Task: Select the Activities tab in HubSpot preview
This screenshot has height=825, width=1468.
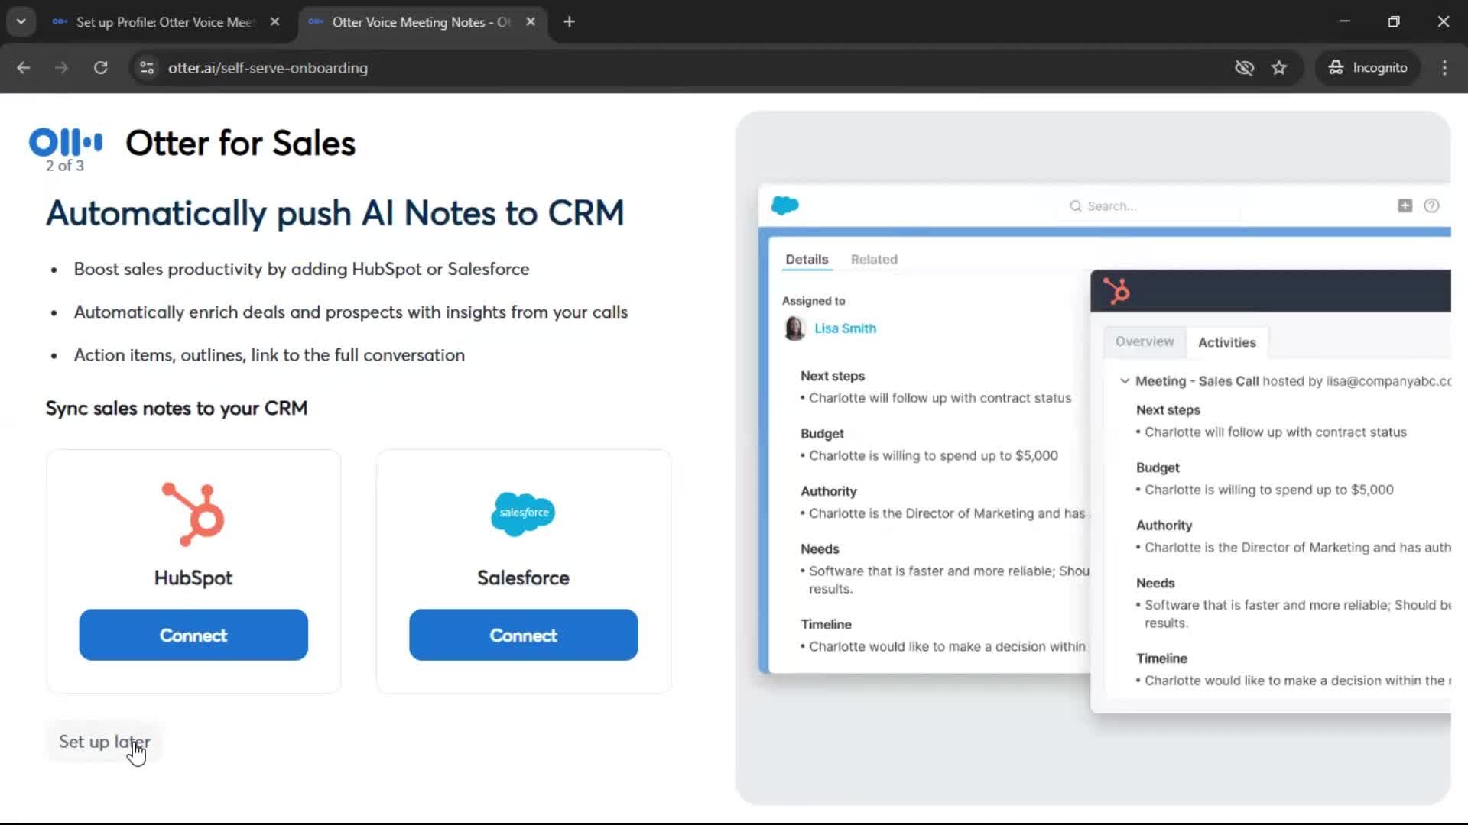Action: (1226, 342)
